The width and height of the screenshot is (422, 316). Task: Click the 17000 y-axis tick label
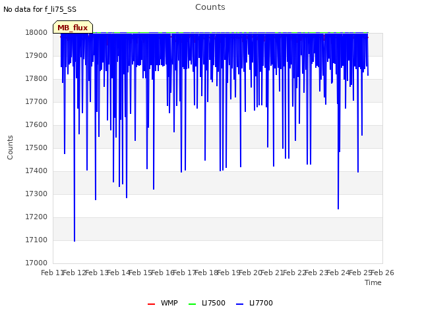point(36,263)
